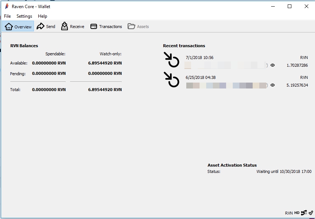The width and height of the screenshot is (315, 219).
Task: Go to the Send page
Action: (x=46, y=26)
